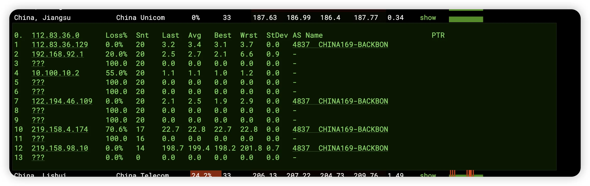
Task: Click the 112.83.36.0 IP link
Action: (x=55, y=35)
